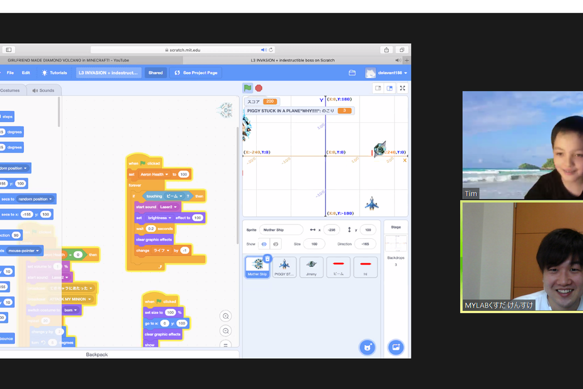Mute the L3 INVASION tab speaker icon
This screenshot has height=389, width=583.
pos(398,60)
